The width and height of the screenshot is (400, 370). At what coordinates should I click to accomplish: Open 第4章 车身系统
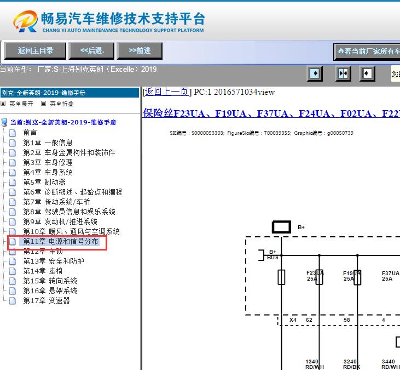point(48,172)
